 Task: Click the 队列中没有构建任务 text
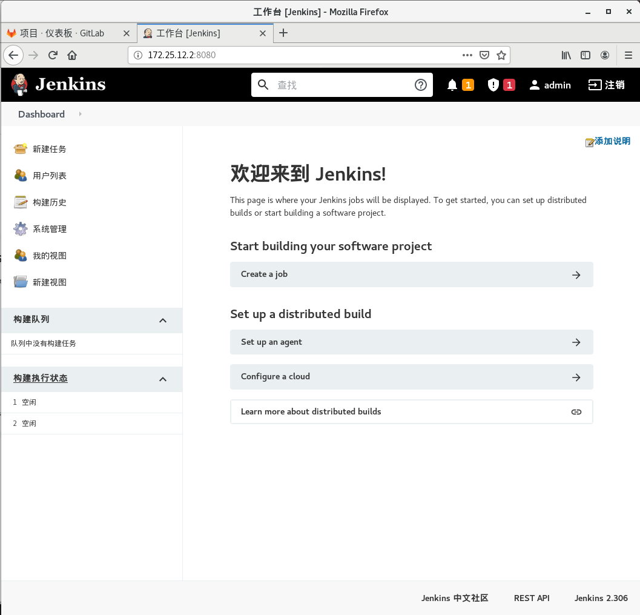44,344
